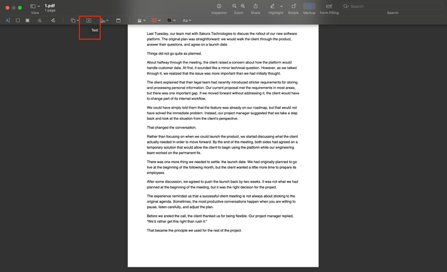Screen dimensions: 447x272
Task: Click the line starting 'After some discussion'
Action: pyautogui.click(x=223, y=182)
